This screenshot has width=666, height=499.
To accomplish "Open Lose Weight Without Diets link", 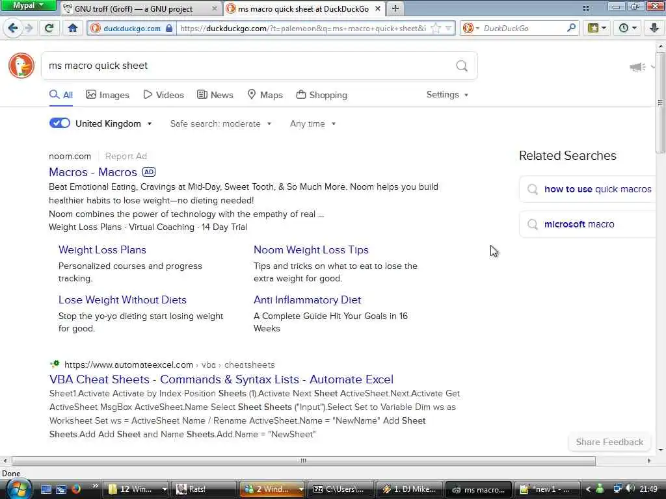I will click(122, 300).
